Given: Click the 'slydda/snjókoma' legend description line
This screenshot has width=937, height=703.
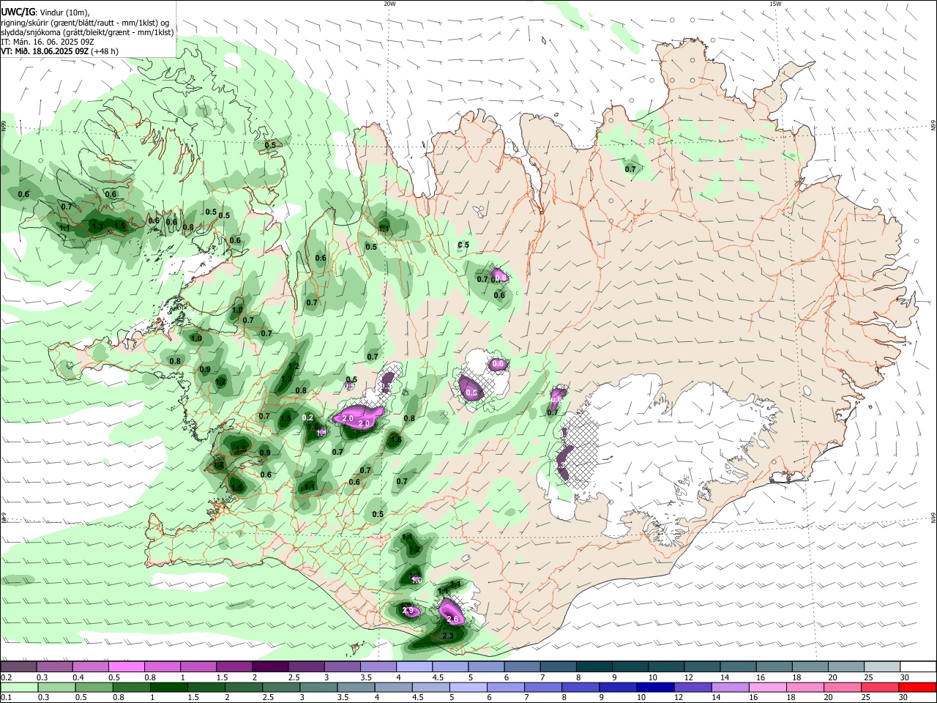Looking at the screenshot, I should click(87, 32).
